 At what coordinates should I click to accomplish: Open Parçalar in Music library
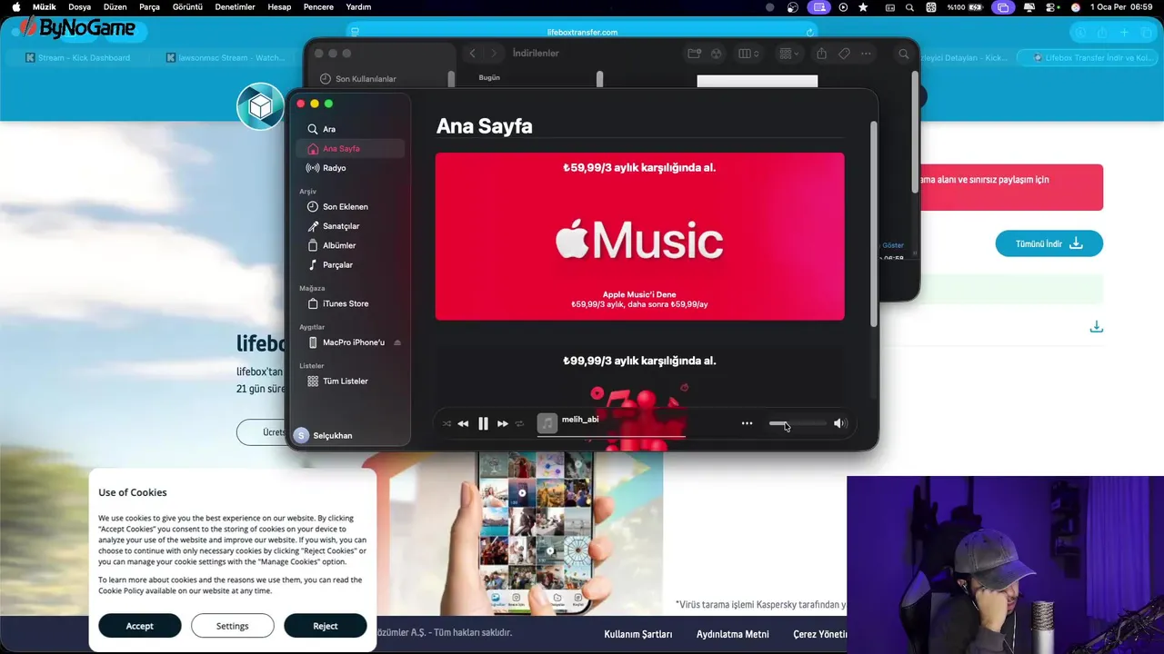coord(350,265)
